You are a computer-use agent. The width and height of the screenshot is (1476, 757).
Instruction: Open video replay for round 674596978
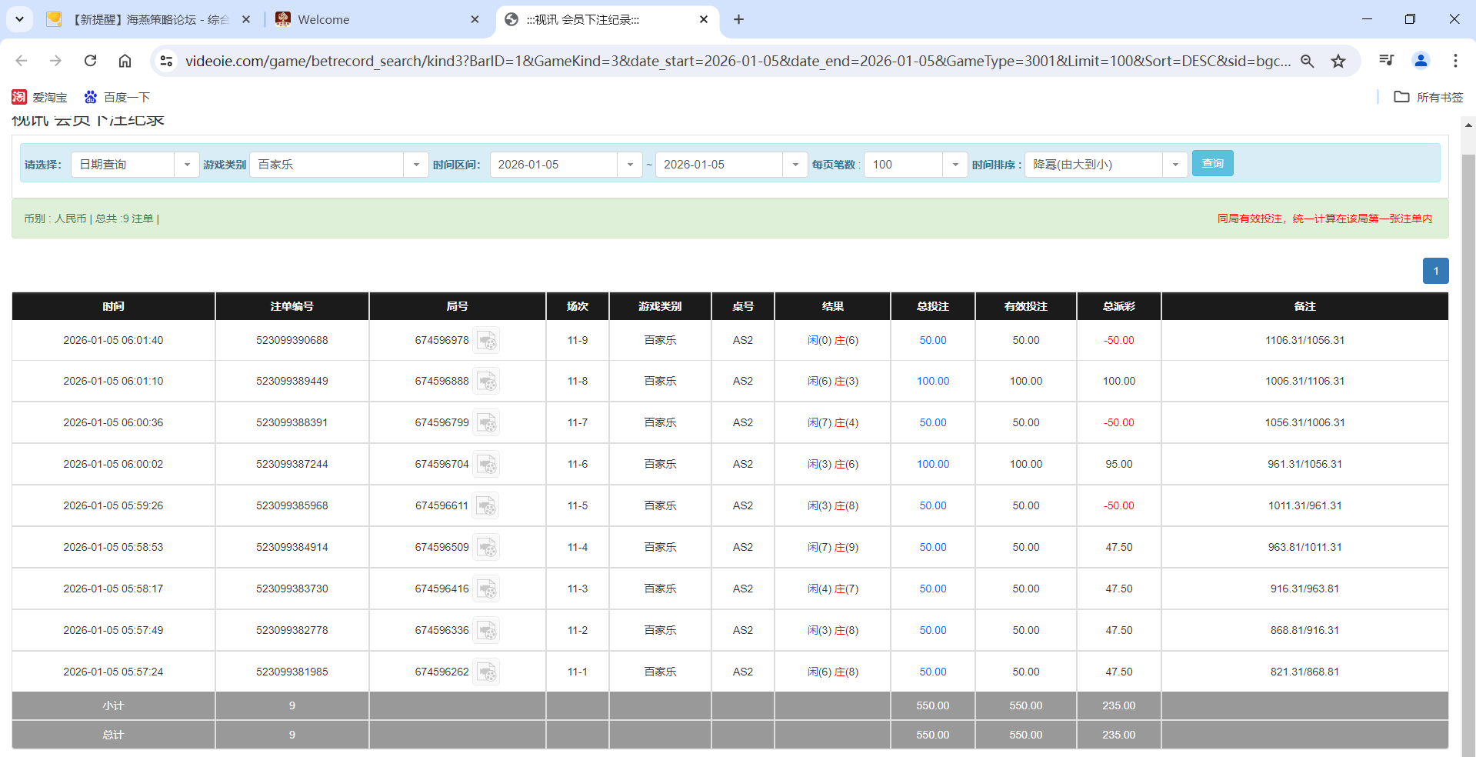(487, 340)
